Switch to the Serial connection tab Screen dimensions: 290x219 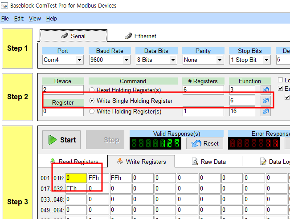point(74,36)
